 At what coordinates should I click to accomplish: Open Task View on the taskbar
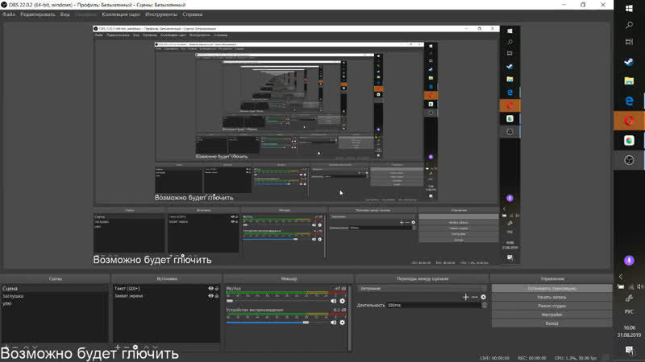click(x=629, y=42)
